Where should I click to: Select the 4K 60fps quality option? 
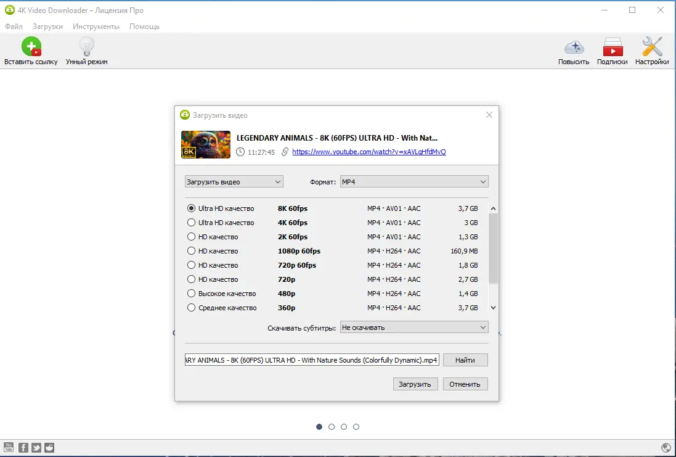point(191,223)
